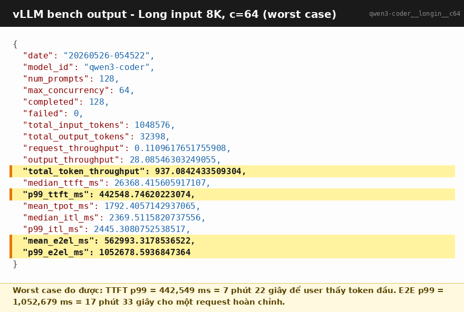Click the "median_ttft_ms" value line

(117, 183)
